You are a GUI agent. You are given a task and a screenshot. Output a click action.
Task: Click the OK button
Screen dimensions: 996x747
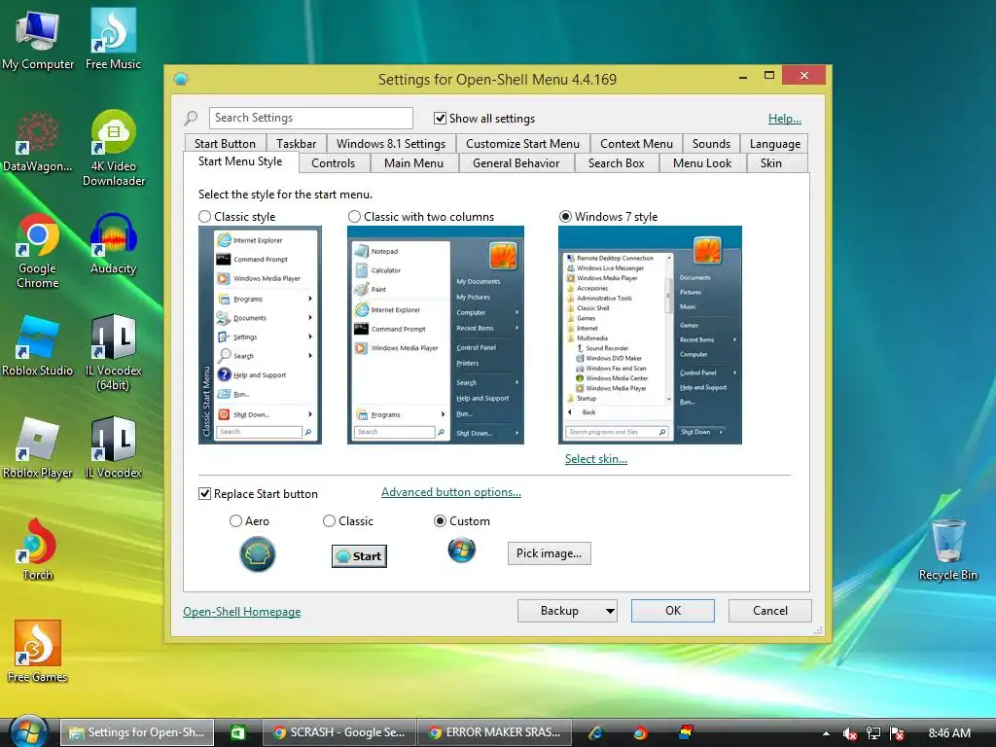pos(673,611)
